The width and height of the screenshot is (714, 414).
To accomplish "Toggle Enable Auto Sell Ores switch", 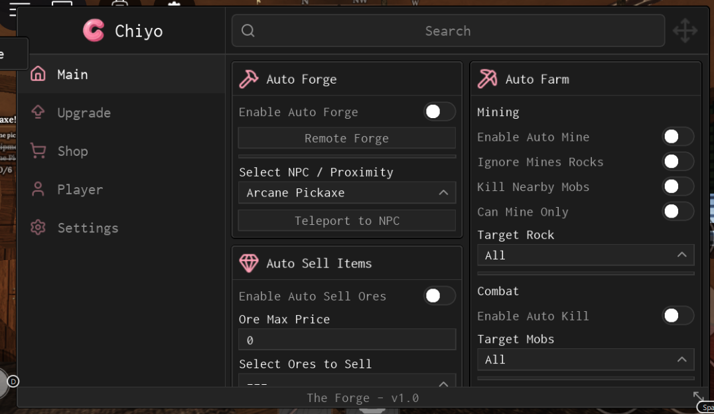I will point(439,296).
